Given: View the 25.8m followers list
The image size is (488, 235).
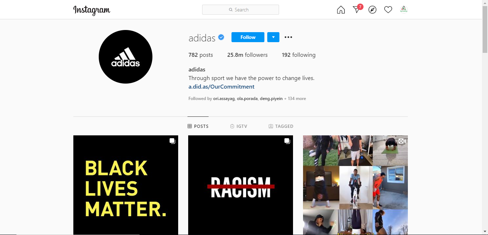Looking at the screenshot, I should tap(247, 55).
